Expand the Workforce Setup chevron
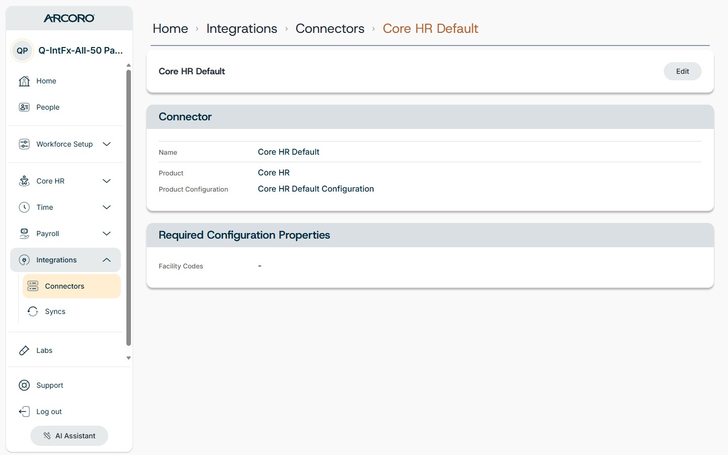Image resolution: width=728 pixels, height=455 pixels. pos(107,144)
